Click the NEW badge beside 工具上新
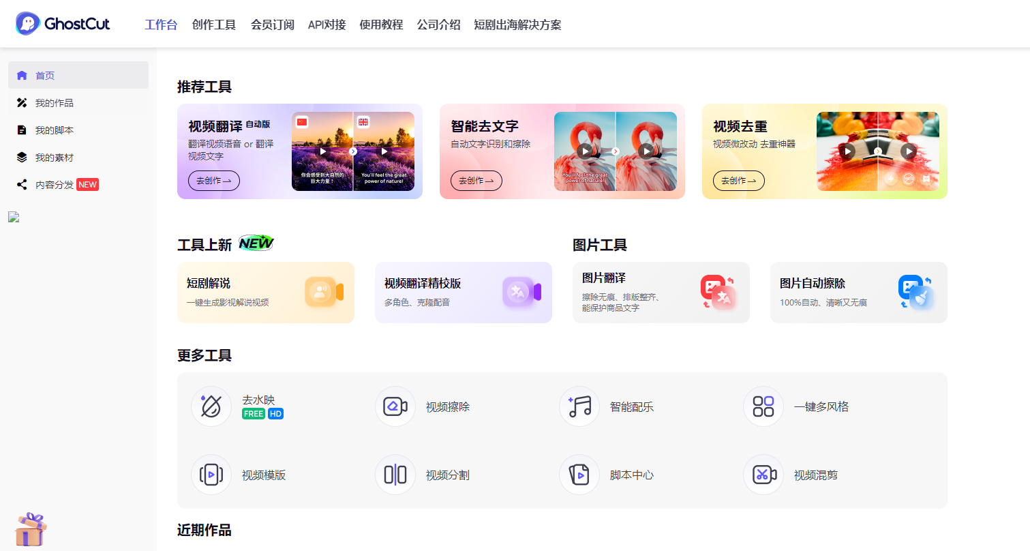The image size is (1030, 551). click(x=256, y=243)
